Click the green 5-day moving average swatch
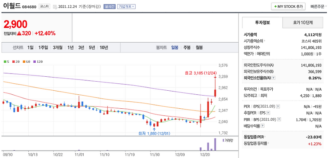The width and height of the screenshot is (328, 158). (x=5, y=62)
